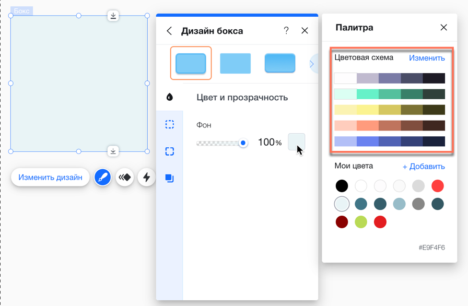This screenshot has width=468, height=306.
Task: Click the Изменить дизайн button
Action: click(x=51, y=177)
